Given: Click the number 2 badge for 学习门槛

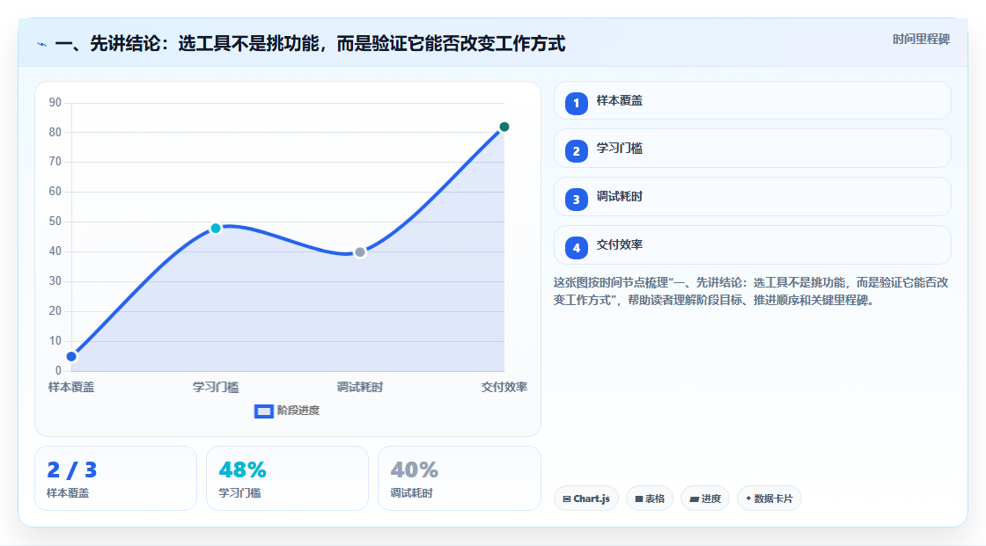Looking at the screenshot, I should [x=576, y=151].
